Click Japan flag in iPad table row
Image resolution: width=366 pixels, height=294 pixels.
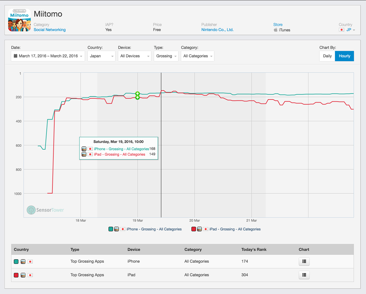tap(30, 275)
